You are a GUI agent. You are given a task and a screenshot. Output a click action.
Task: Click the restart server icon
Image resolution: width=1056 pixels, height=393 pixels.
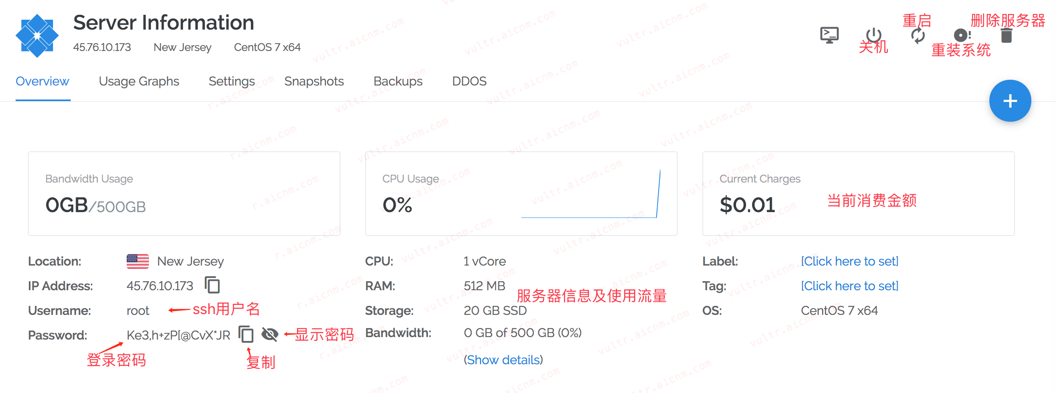(918, 35)
